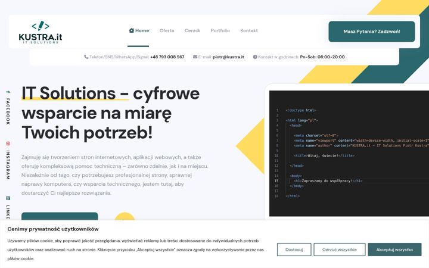The image size is (429, 268).
Task: Call the number +48 793 008 567
Action: point(167,57)
